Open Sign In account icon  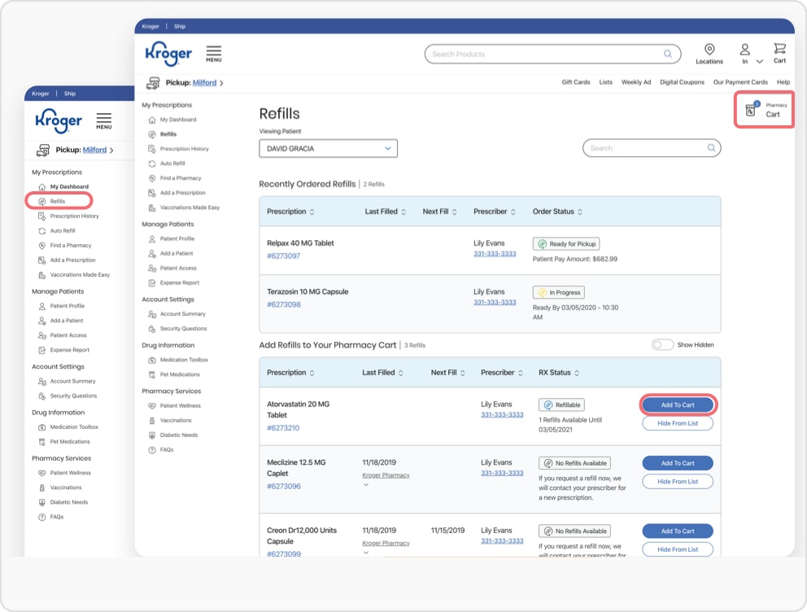[744, 50]
